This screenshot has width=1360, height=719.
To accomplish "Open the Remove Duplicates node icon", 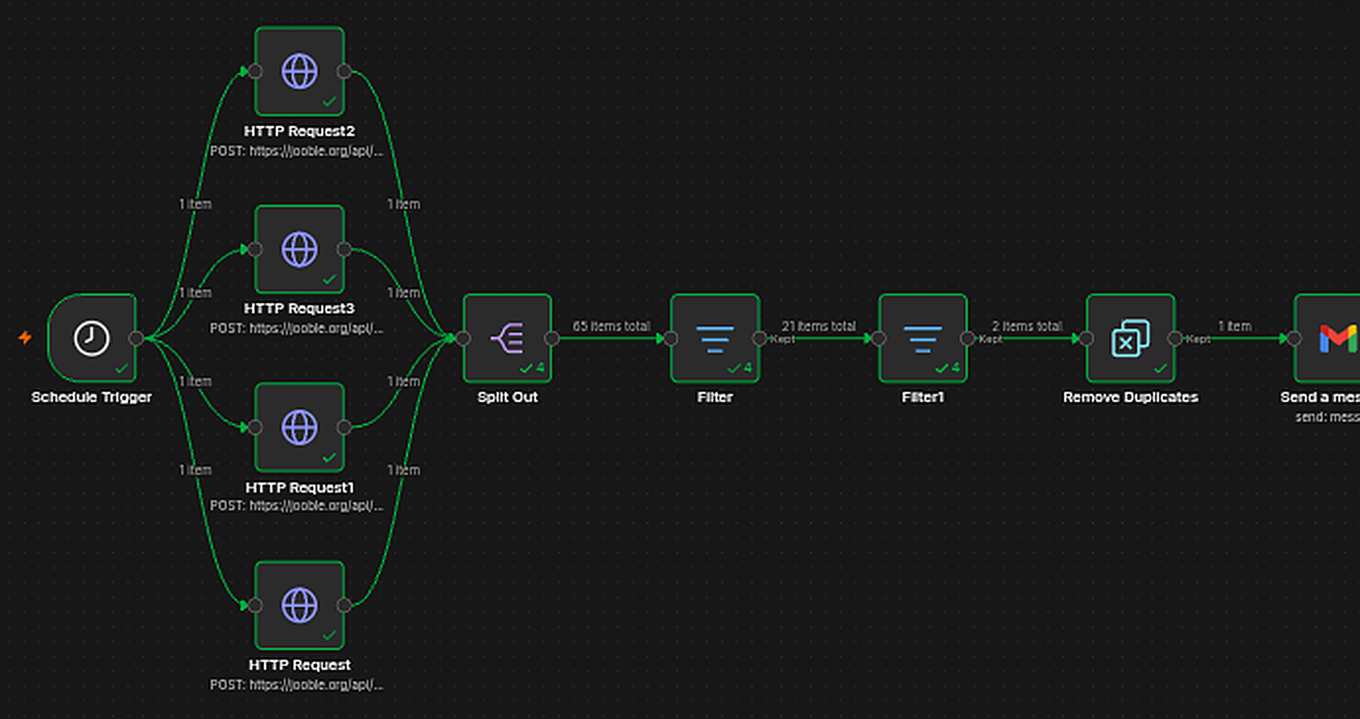I will pos(1131,338).
